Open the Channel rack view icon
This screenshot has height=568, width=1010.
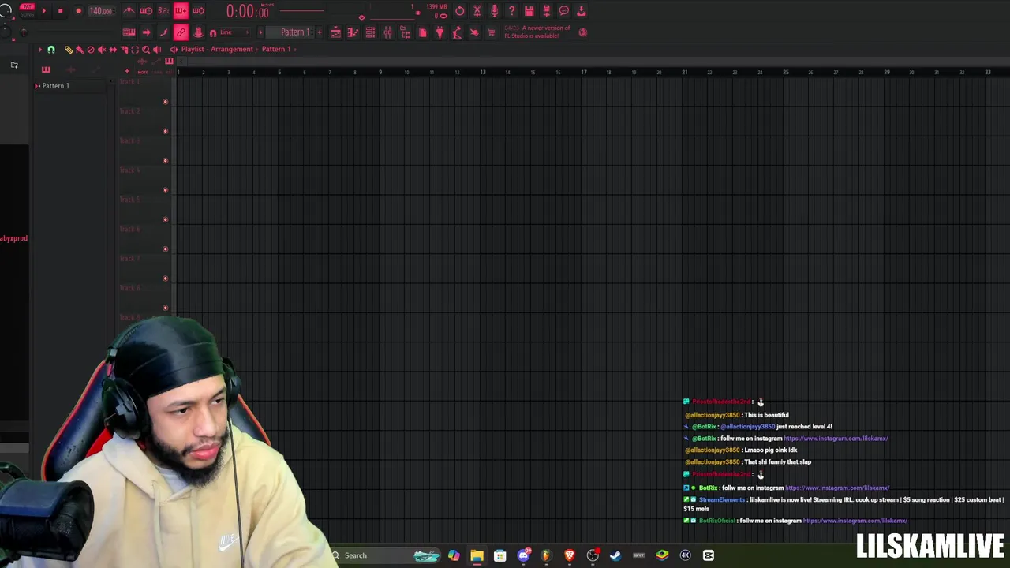(370, 32)
